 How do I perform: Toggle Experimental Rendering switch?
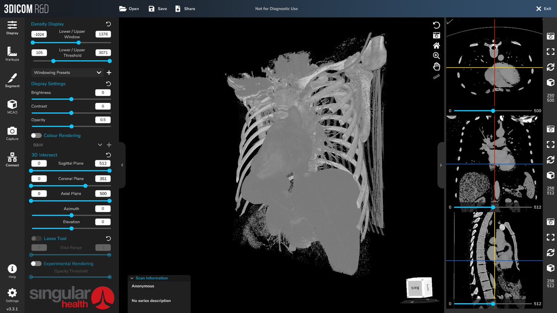36,263
